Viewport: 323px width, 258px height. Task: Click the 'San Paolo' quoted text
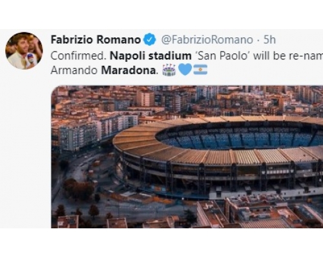tap(222, 56)
